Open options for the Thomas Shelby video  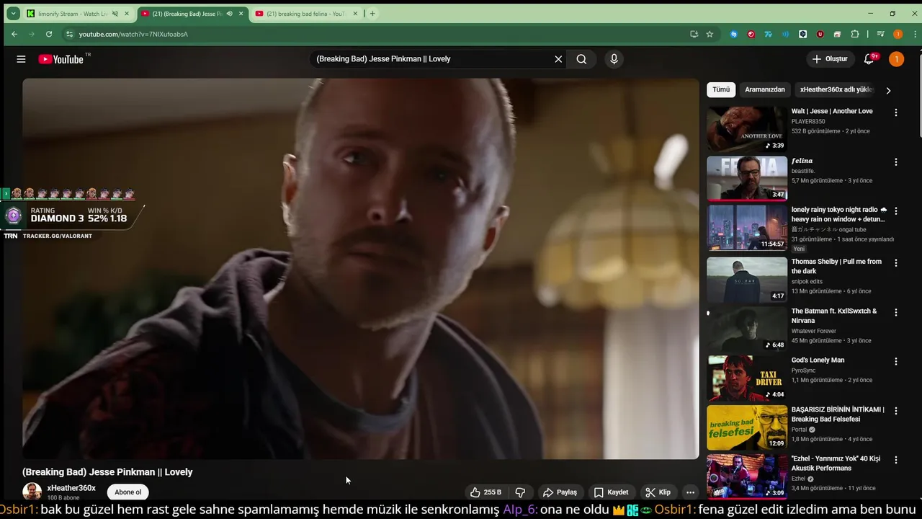896,263
